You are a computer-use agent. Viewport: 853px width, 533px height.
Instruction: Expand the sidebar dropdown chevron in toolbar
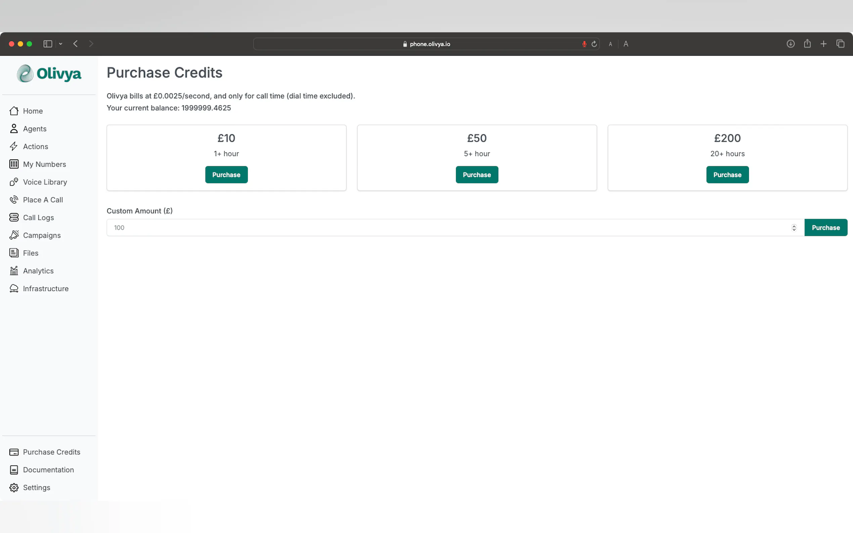click(x=61, y=44)
